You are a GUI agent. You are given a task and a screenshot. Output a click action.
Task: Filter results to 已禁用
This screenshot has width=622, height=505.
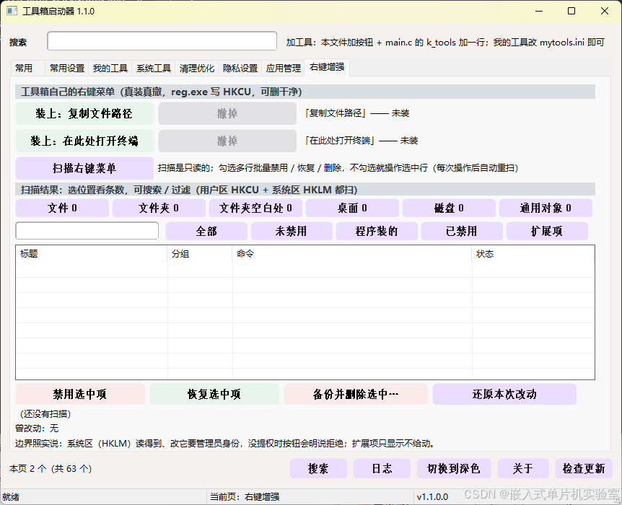[462, 231]
